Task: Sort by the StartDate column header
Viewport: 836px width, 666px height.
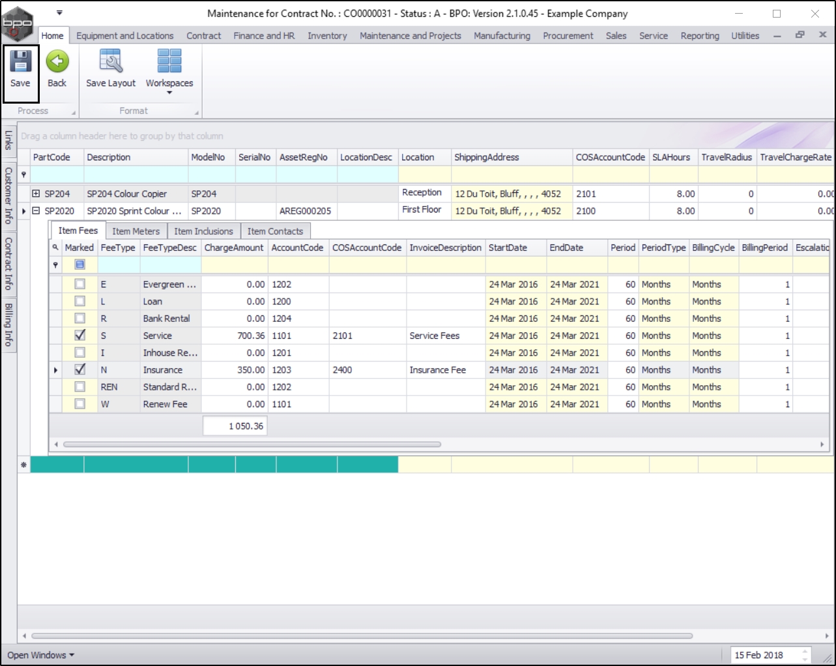Action: (x=516, y=248)
